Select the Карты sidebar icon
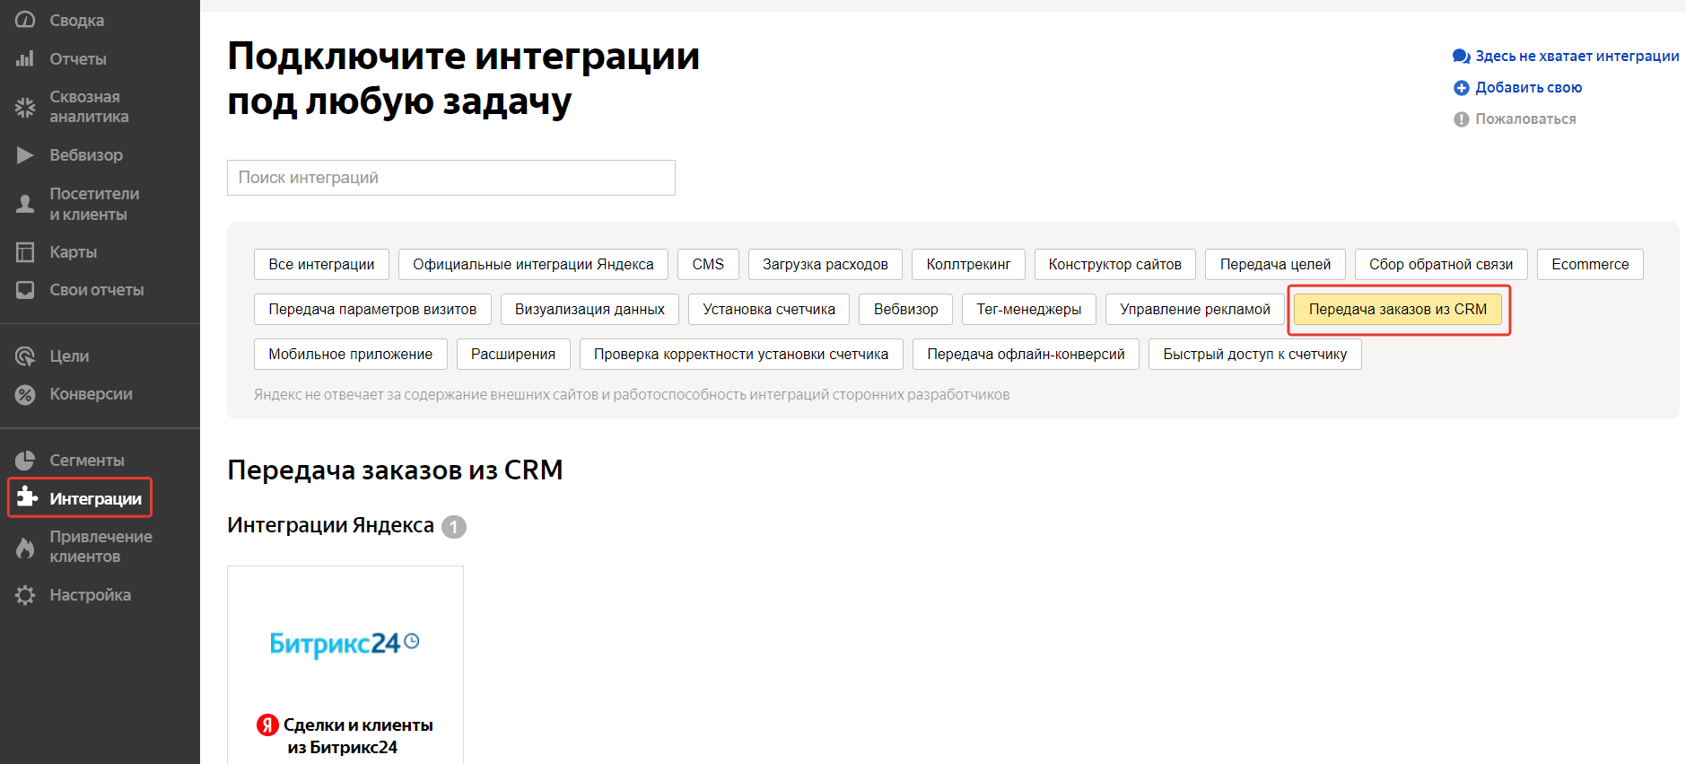This screenshot has height=764, width=1686. 25,252
